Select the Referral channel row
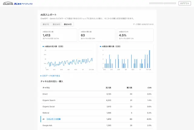The image size is (194, 130). click(97, 113)
